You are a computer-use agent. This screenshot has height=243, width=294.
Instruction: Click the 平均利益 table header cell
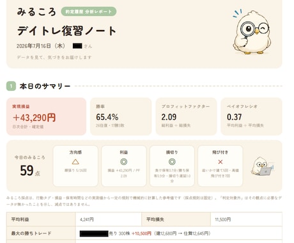[x=41, y=219]
